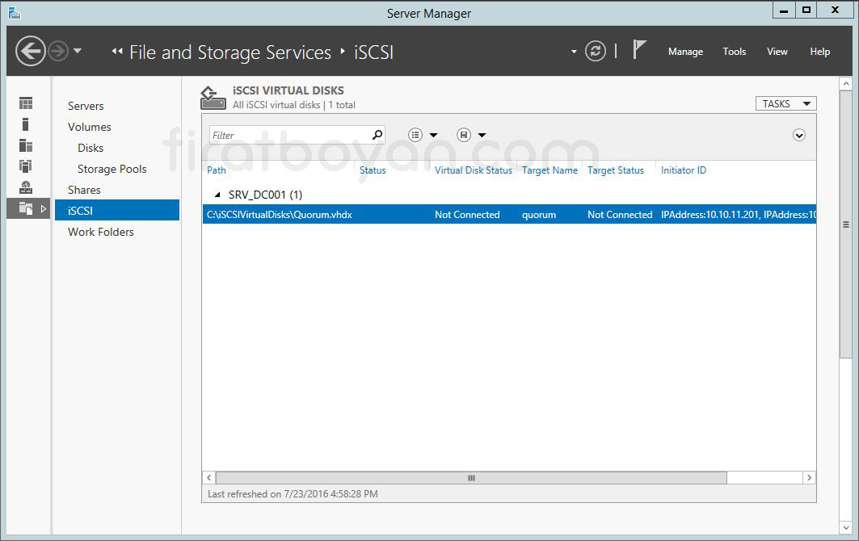Click the horizontal scrollbar thumb
The image size is (859, 541).
click(x=471, y=477)
